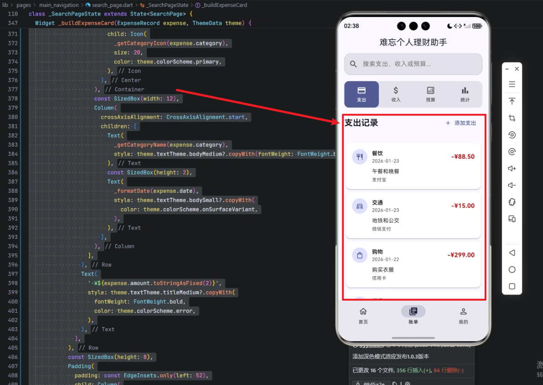543x385 pixels.
Task: Jump to sticky line Widget _buildExpenseCard
Action: 143,23
